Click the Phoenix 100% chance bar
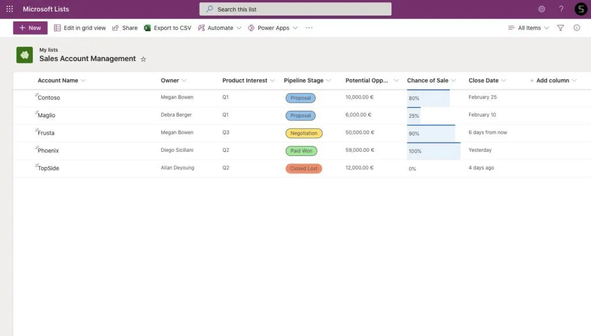 tap(433, 151)
